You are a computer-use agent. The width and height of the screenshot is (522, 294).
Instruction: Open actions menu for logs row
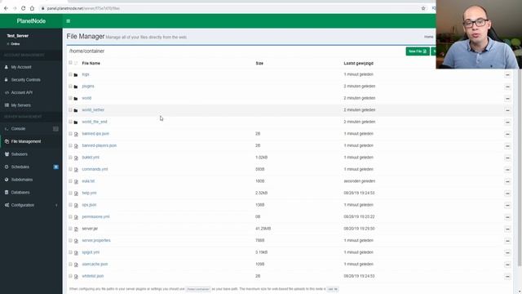click(x=507, y=74)
